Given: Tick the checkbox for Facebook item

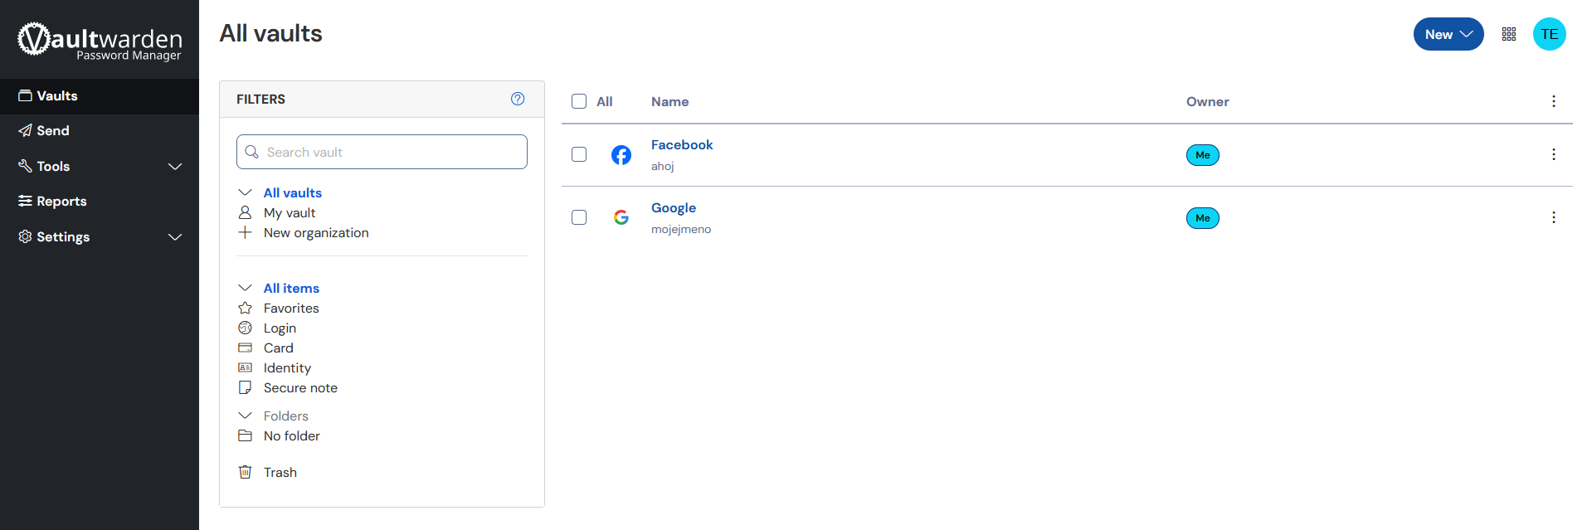Looking at the screenshot, I should pyautogui.click(x=579, y=154).
